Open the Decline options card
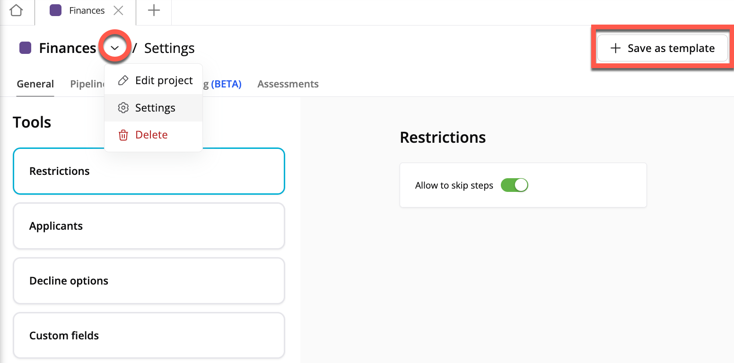734x363 pixels. [149, 281]
